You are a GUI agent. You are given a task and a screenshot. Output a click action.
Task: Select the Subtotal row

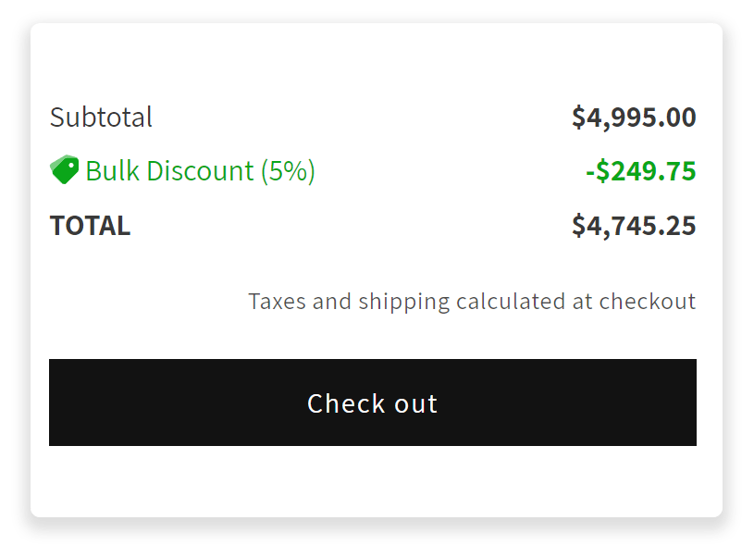370,118
